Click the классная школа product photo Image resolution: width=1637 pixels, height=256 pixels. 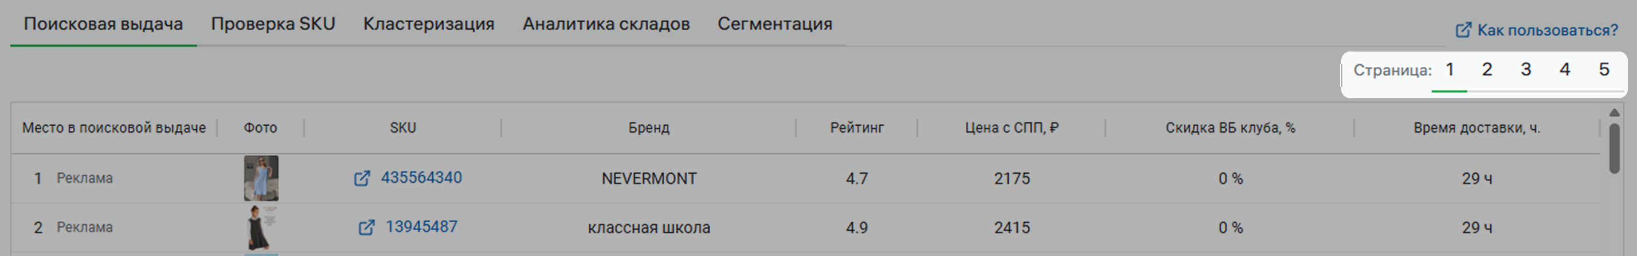(261, 227)
